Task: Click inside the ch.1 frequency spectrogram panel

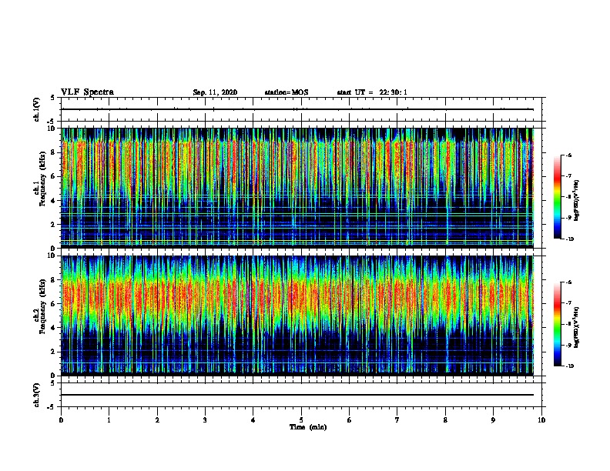Action: pos(297,188)
